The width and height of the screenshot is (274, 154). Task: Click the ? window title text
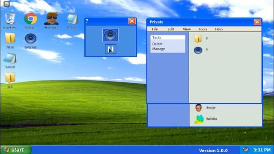click(87, 21)
